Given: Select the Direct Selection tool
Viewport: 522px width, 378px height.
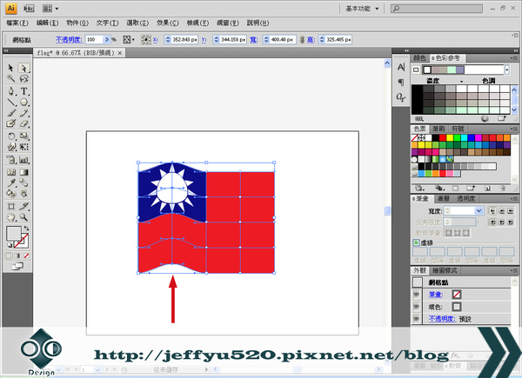Looking at the screenshot, I should [23, 68].
